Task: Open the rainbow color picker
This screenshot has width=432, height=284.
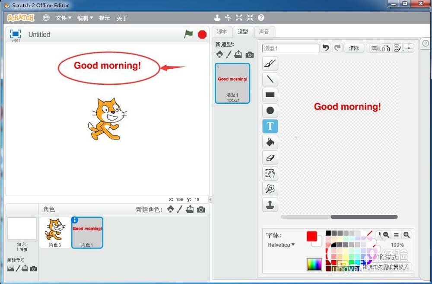Action: point(314,265)
